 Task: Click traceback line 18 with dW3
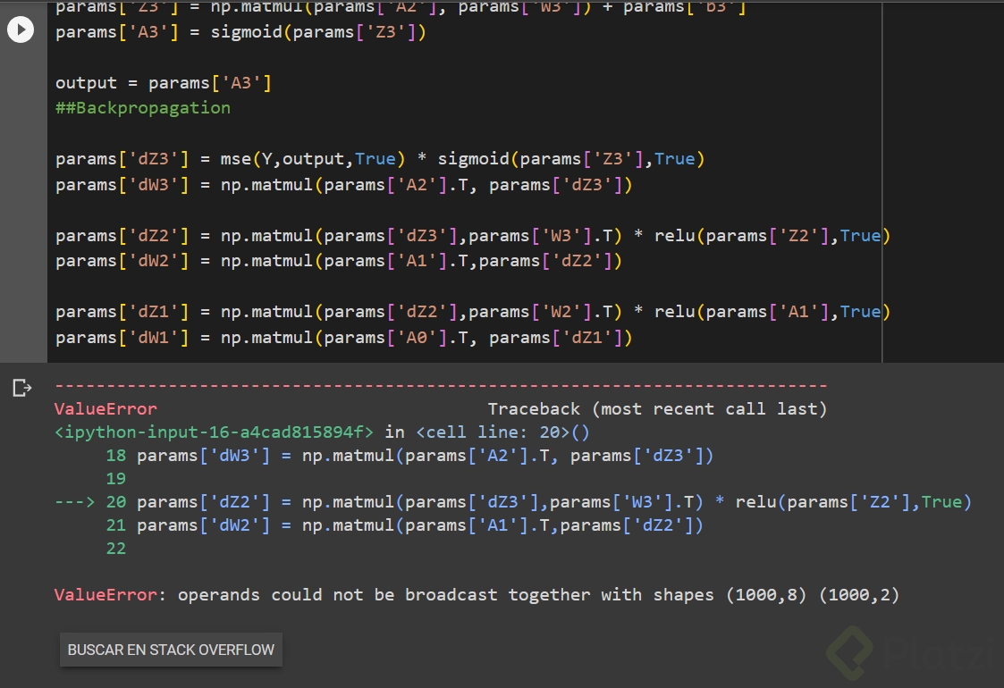(409, 456)
